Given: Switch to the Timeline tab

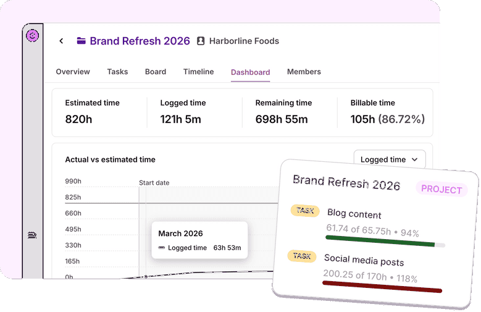Looking at the screenshot, I should click(x=198, y=72).
